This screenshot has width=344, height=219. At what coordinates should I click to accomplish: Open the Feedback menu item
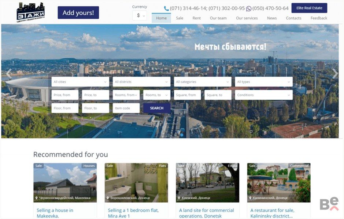click(x=319, y=18)
